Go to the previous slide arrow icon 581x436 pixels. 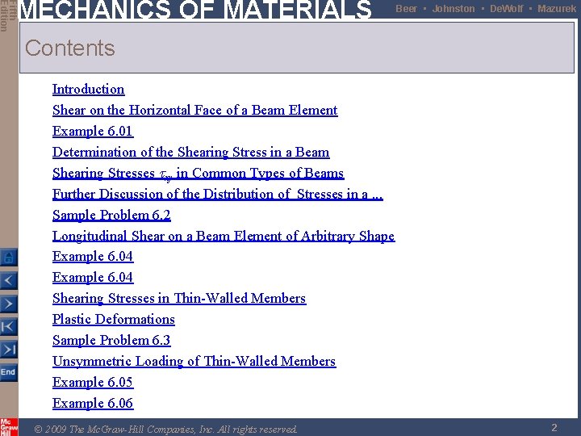[x=9, y=280]
